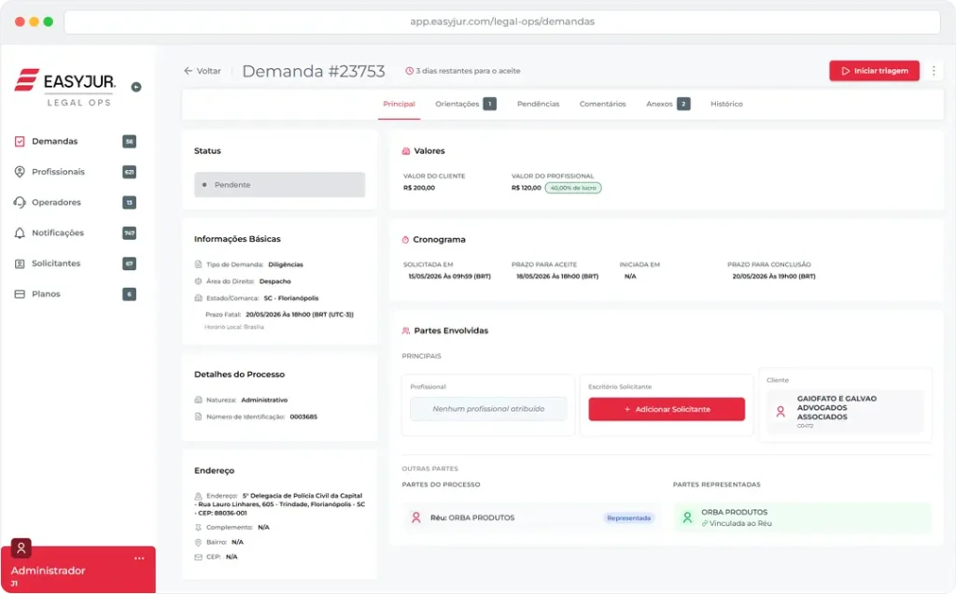Image resolution: width=956 pixels, height=594 pixels.
Task: Click the R$ 200,00 client value
Action: pyautogui.click(x=419, y=188)
